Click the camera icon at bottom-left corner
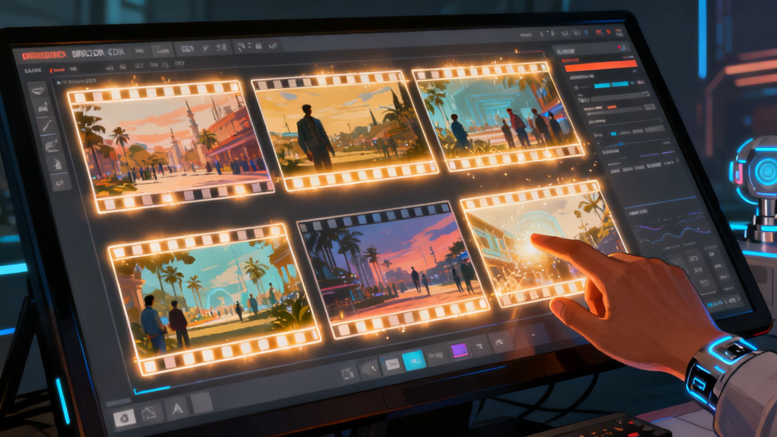 (125, 417)
